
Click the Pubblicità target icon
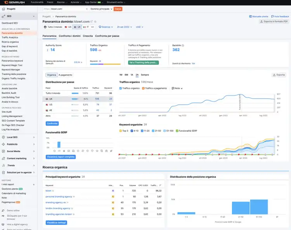3,144
